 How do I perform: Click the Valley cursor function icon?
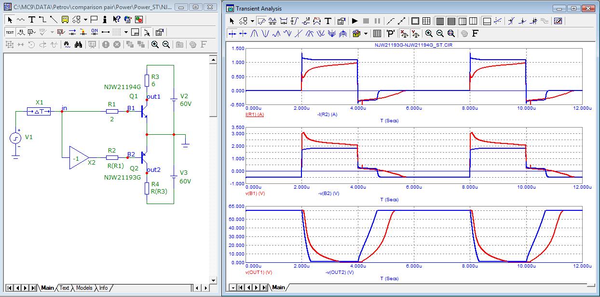[x=265, y=34]
